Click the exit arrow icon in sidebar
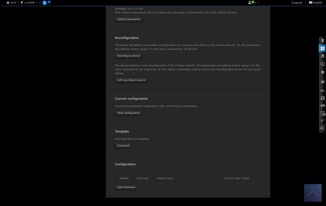 coord(322,128)
